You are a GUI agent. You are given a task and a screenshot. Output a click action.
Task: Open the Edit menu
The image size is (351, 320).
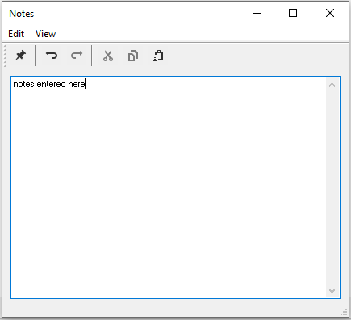16,34
